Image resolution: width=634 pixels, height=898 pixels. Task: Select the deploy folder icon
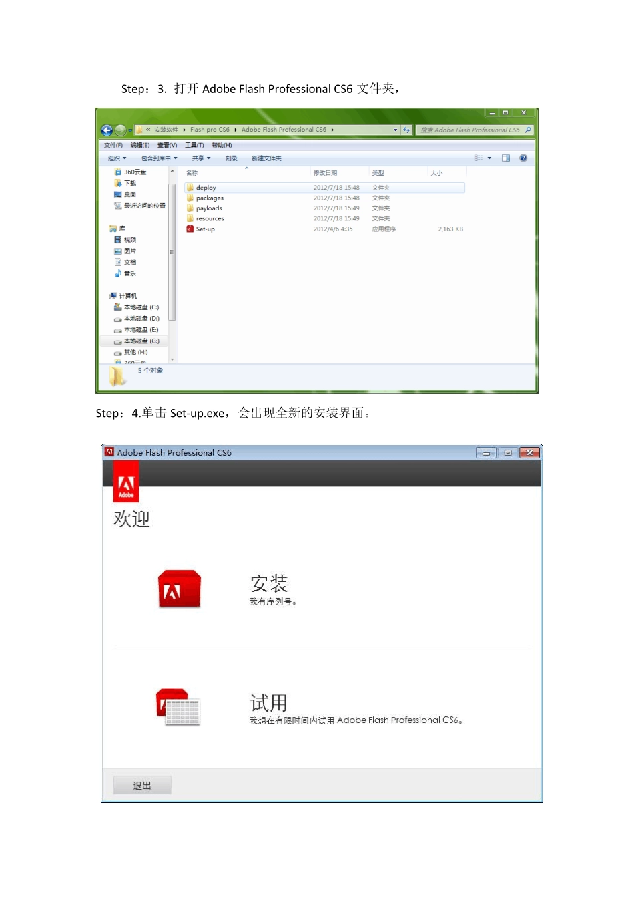190,188
